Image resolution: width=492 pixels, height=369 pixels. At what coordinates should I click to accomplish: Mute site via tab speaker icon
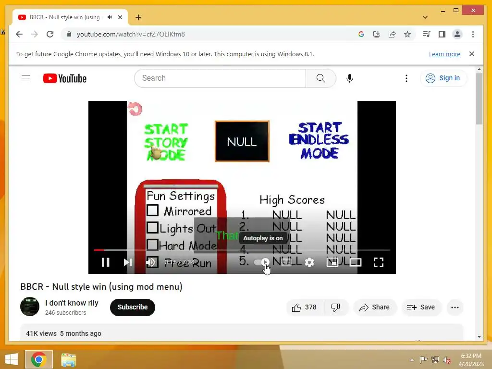[110, 17]
